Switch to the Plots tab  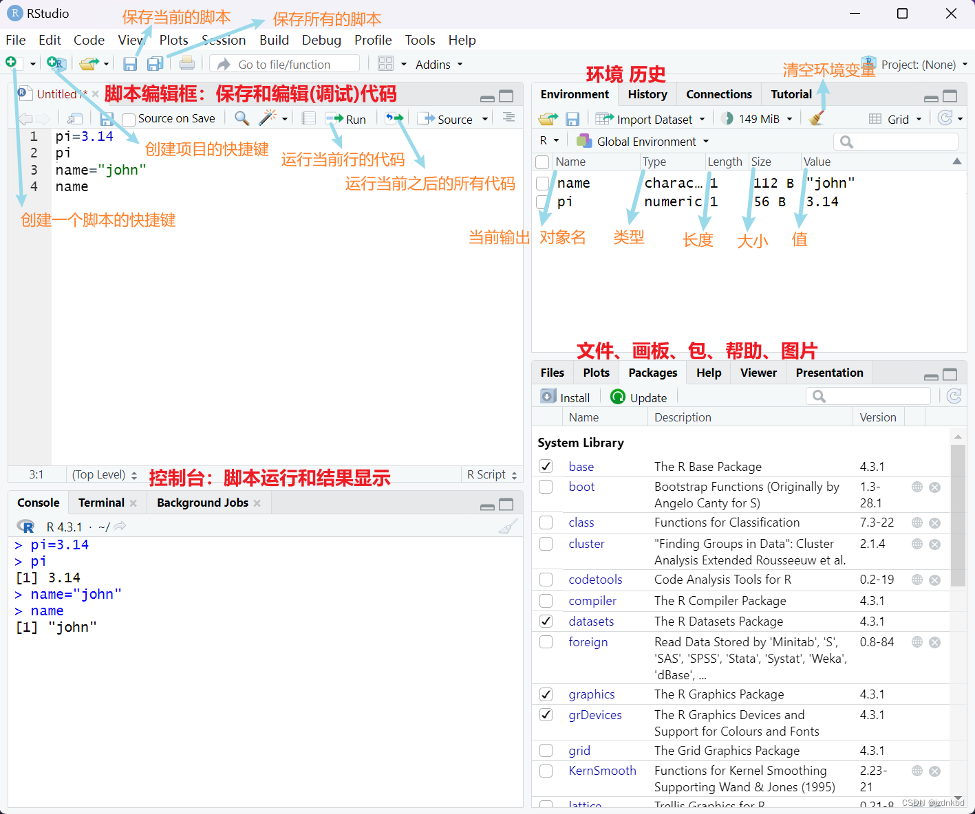click(x=596, y=373)
